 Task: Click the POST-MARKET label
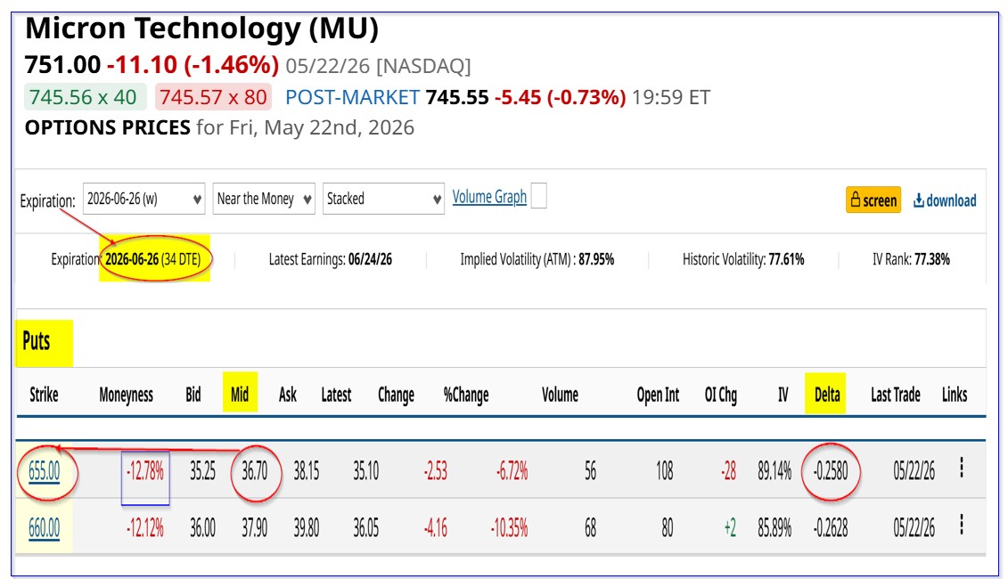tap(352, 97)
